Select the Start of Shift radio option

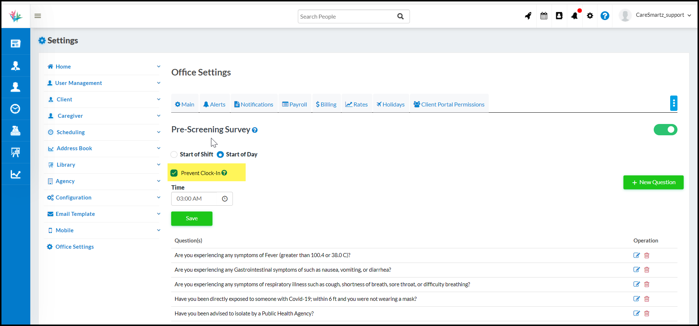pyautogui.click(x=174, y=155)
